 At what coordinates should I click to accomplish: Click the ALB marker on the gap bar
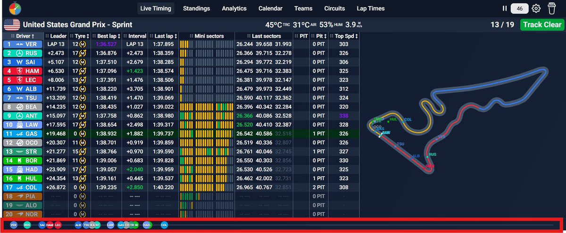coord(78,225)
